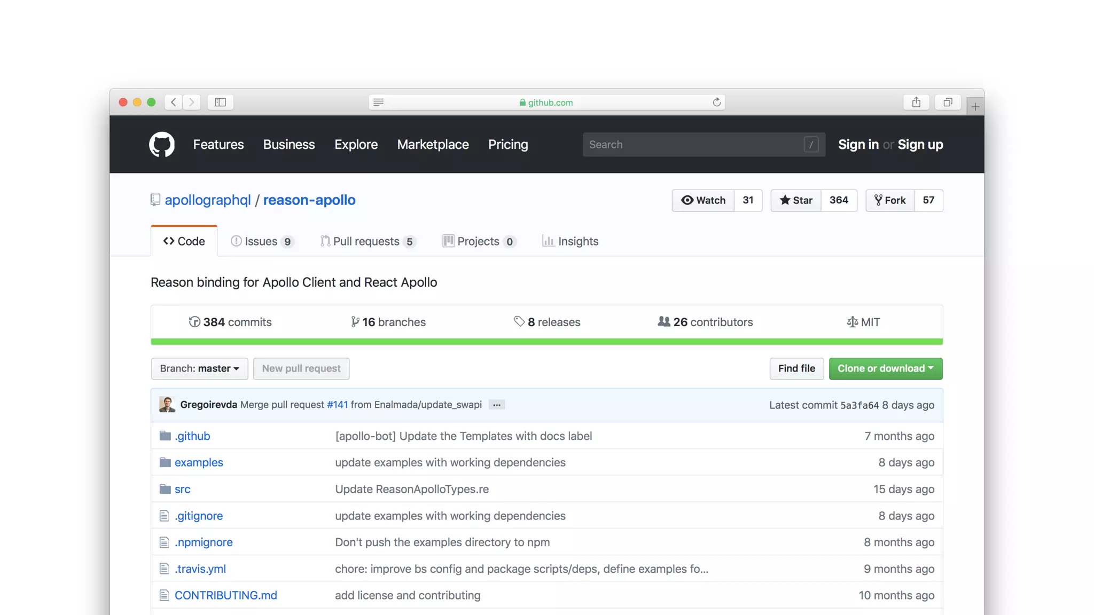Click the GitHub Octocat logo

point(161,145)
